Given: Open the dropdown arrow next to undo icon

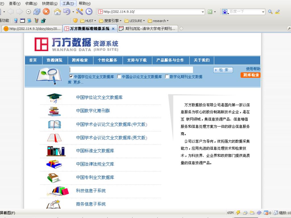Looking at the screenshot, I should coord(73,12).
